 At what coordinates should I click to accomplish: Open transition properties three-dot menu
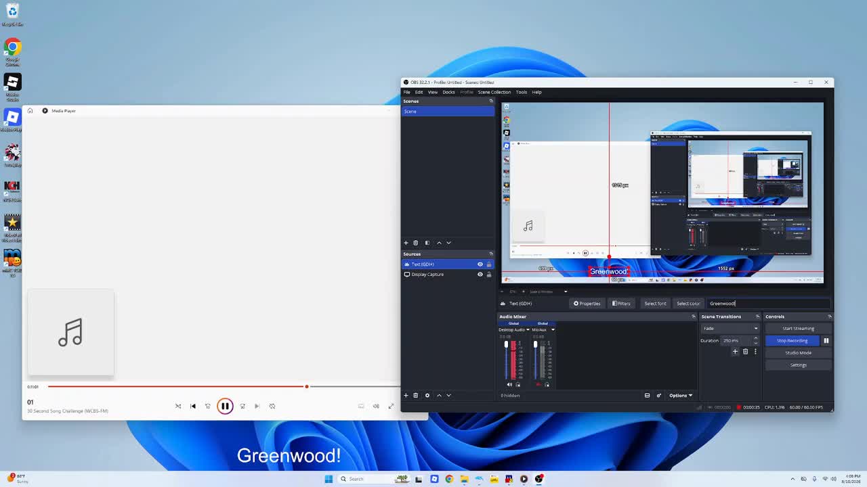point(755,352)
